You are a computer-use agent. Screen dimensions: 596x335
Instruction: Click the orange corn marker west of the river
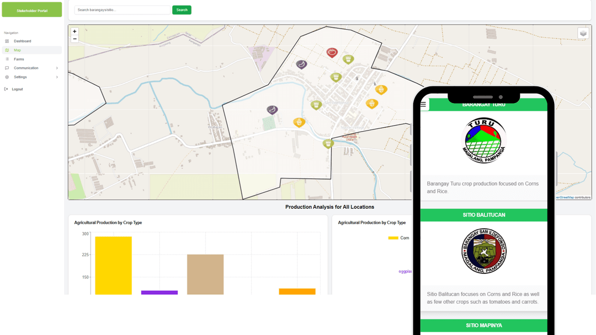click(x=299, y=122)
